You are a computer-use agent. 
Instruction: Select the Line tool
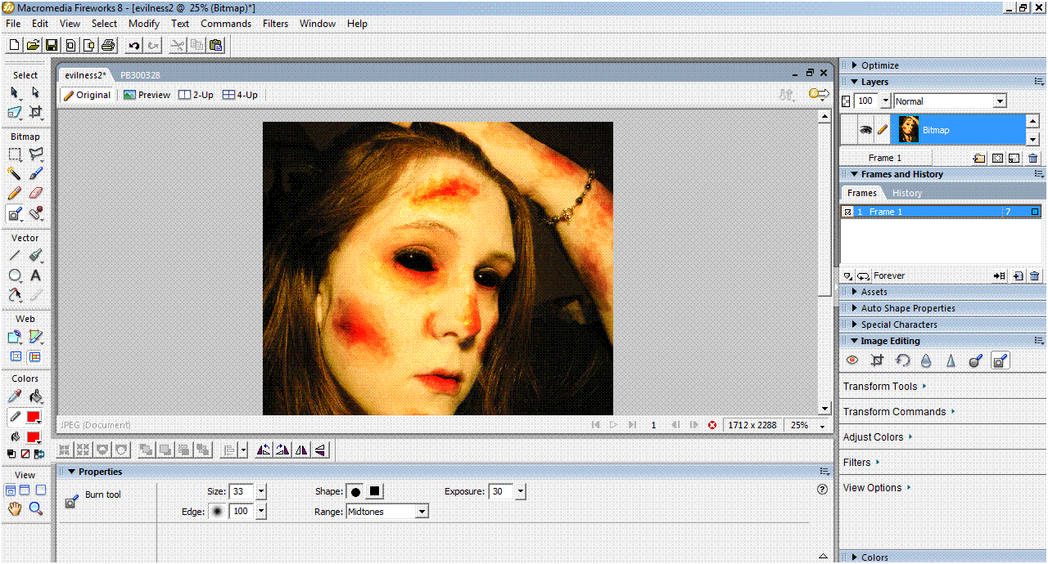[x=15, y=256]
